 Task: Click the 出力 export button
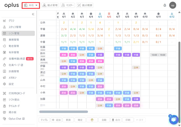click(116, 120)
